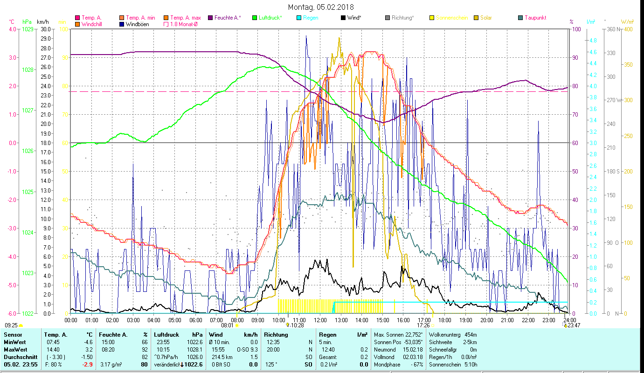Click the gray Richtung legend square

[387, 18]
